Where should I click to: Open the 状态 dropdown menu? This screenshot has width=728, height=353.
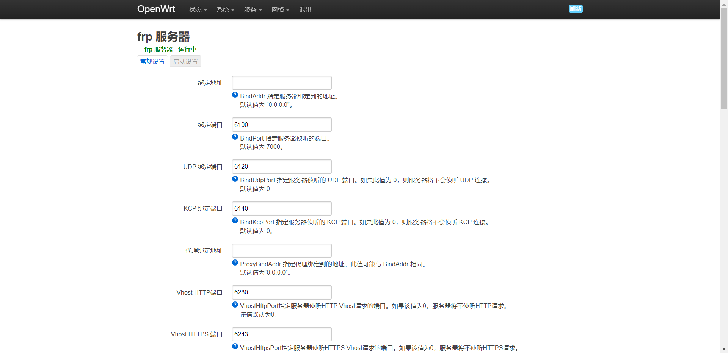(x=198, y=10)
